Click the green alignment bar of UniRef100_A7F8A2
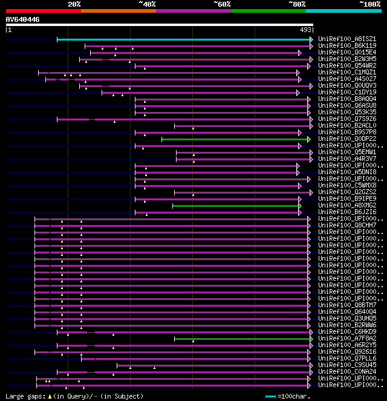Screen dimensions: 387x401 (242, 339)
